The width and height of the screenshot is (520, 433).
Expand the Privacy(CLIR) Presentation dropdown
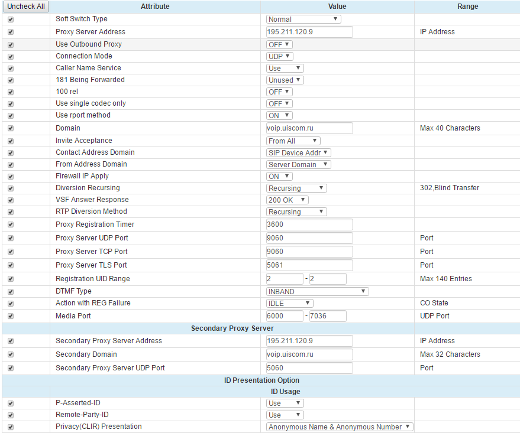coord(340,427)
